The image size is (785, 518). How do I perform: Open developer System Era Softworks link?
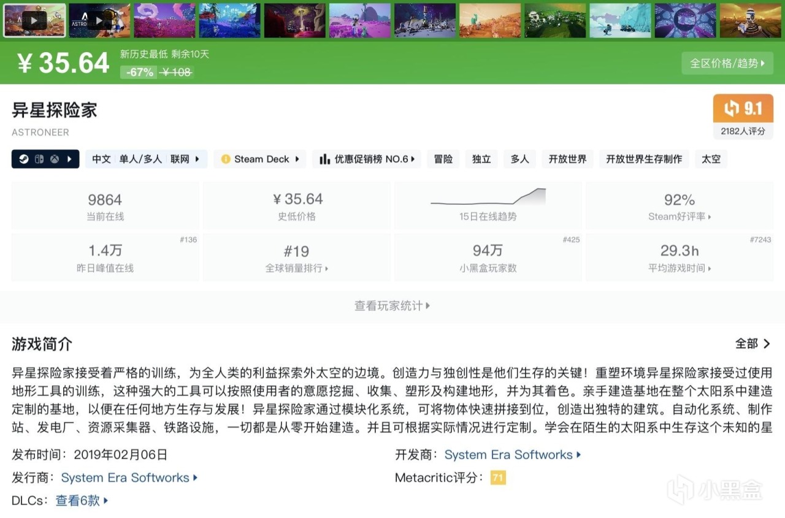(x=513, y=455)
